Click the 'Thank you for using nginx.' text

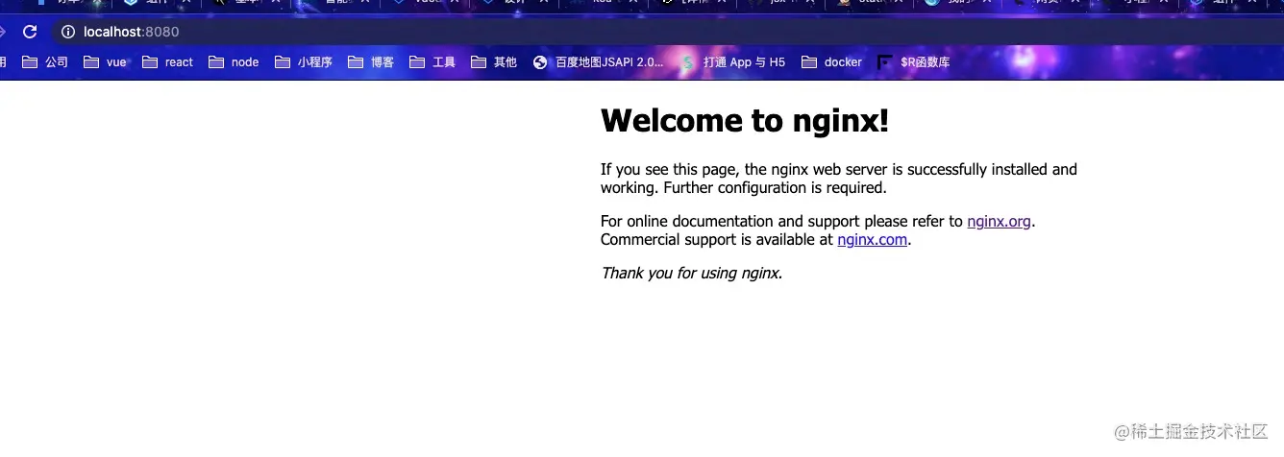pos(692,274)
